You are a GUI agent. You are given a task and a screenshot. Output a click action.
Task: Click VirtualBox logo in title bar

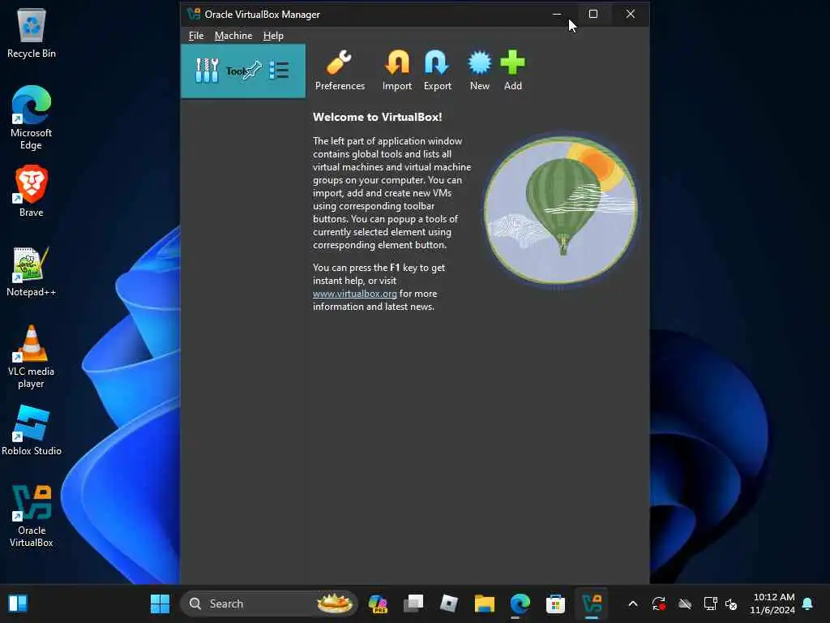pos(194,14)
